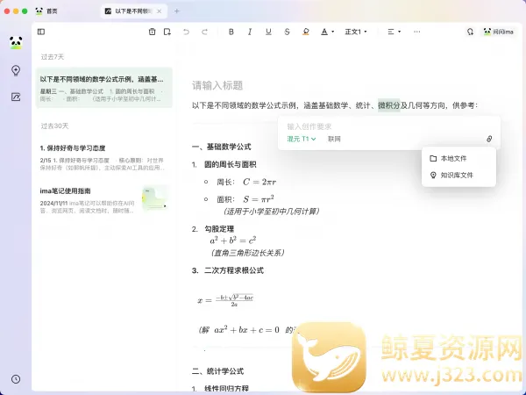Click the panda logo in the left sidebar
This screenshot has height=395, width=526.
point(16,43)
